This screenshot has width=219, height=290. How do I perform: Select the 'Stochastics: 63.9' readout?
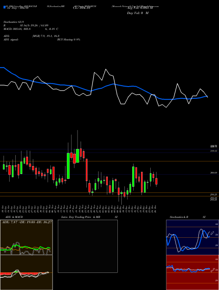pyautogui.click(x=14, y=22)
